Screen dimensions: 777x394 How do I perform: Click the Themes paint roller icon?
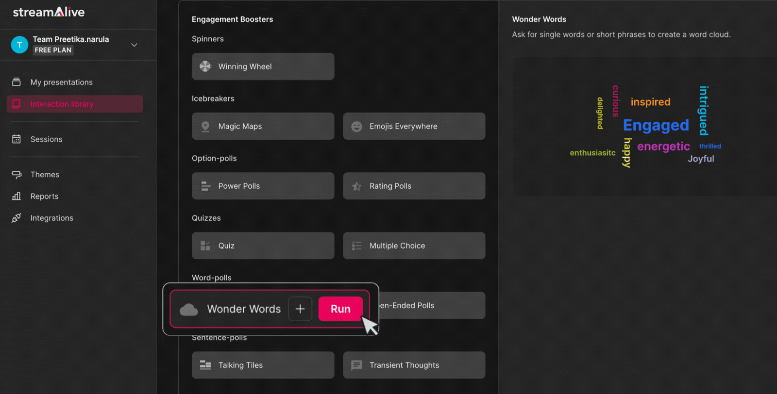[17, 175]
